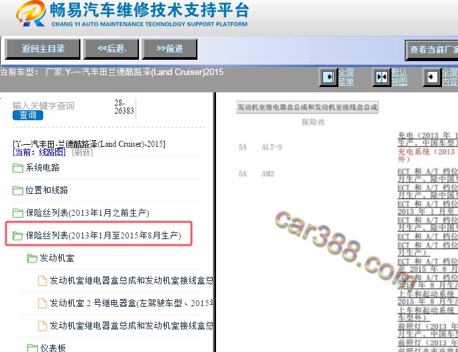This screenshot has height=352, width=458.
Task: Click the folder icon beside 系统电路
Action: [x=18, y=168]
